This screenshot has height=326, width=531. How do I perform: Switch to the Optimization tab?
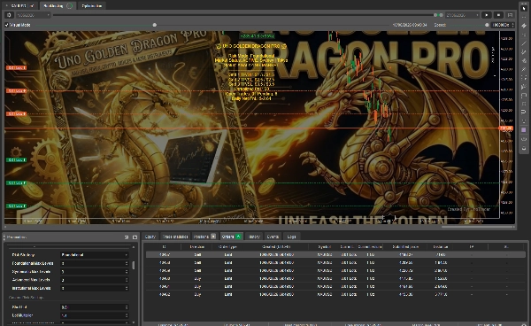[x=92, y=6]
